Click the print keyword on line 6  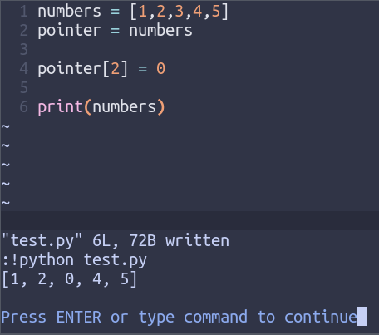[x=60, y=107]
